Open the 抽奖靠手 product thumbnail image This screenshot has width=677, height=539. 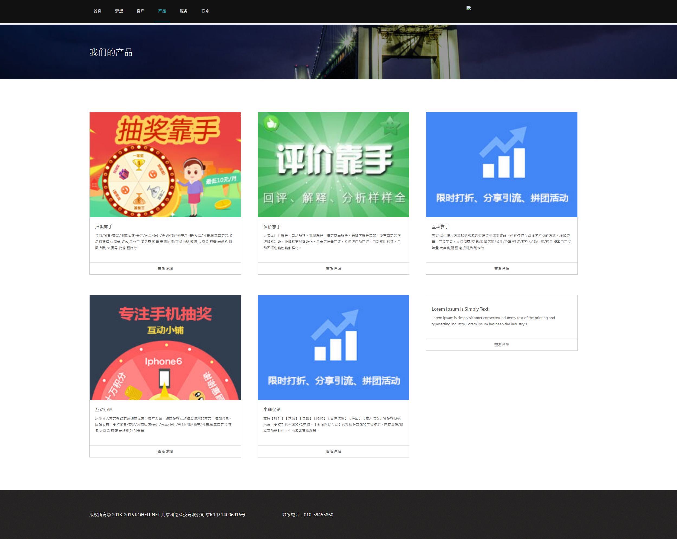point(165,164)
